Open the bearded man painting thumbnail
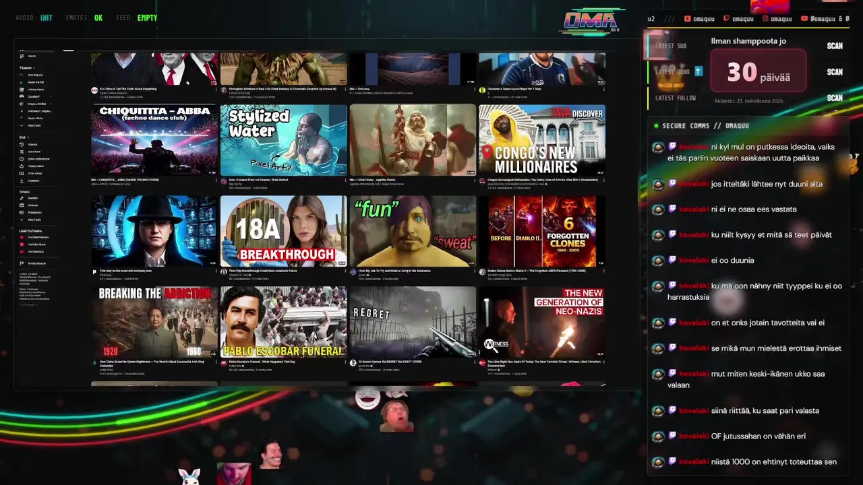 (x=413, y=140)
